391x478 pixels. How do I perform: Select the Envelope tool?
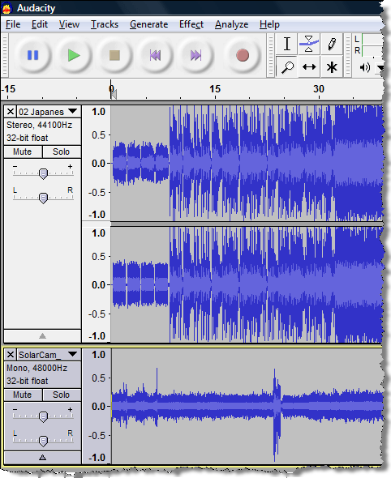point(309,44)
